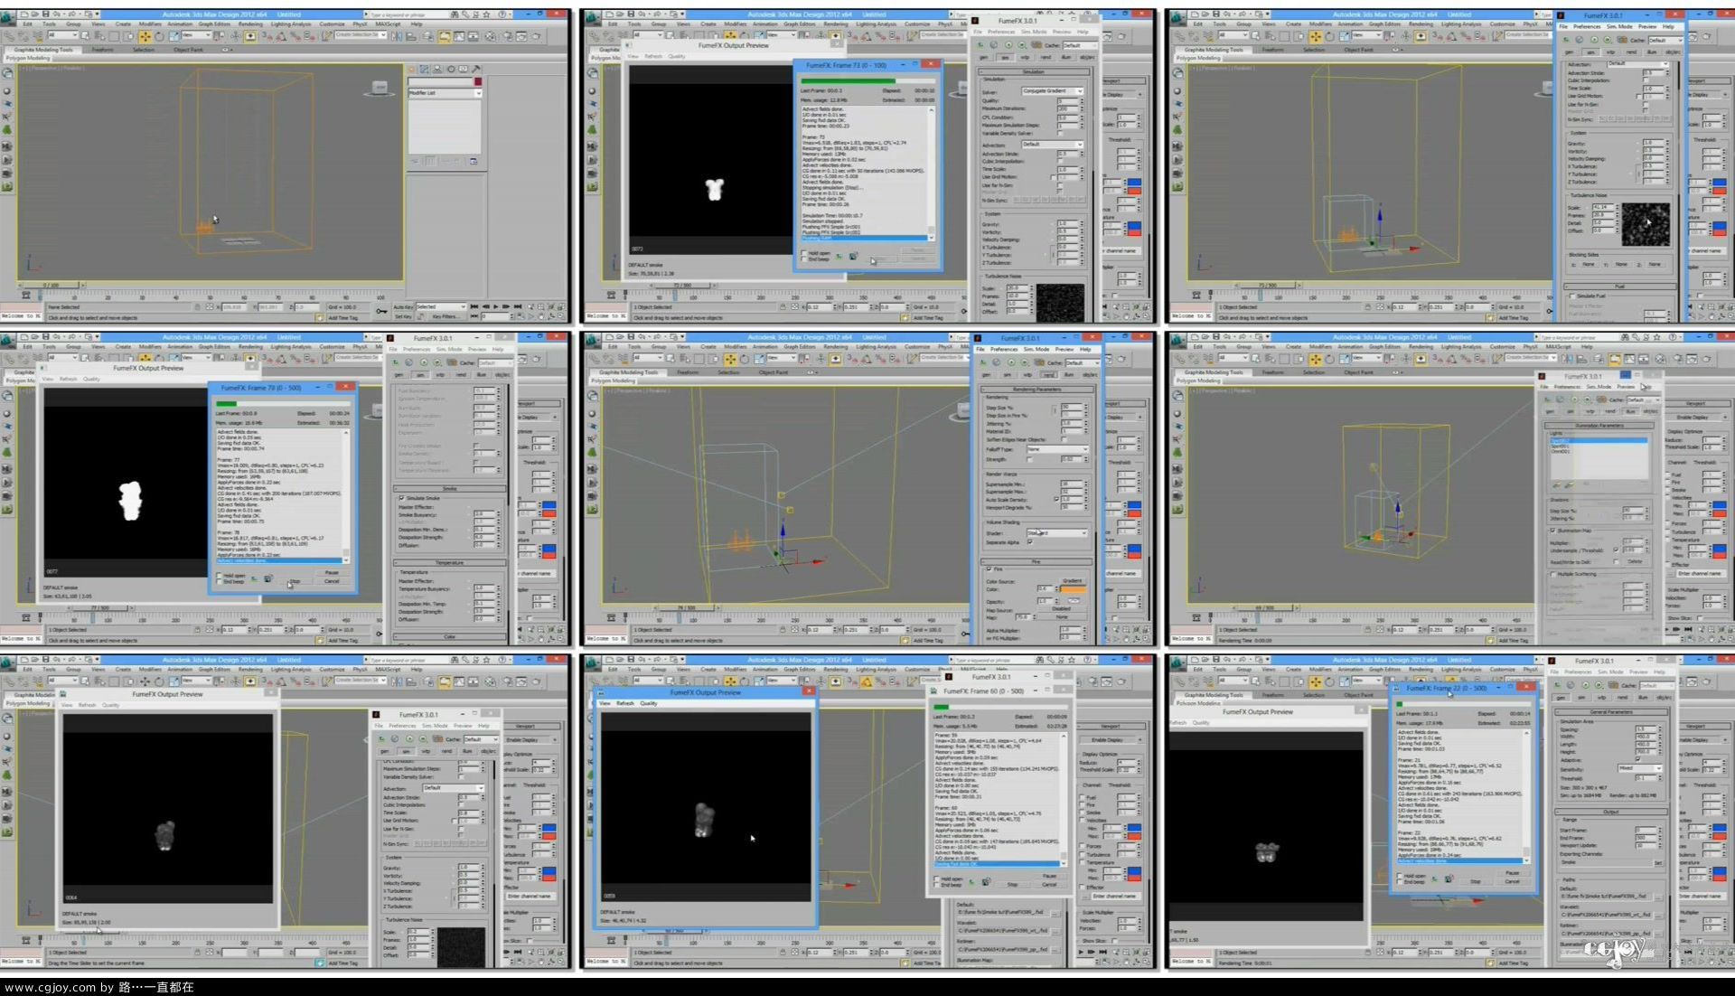1735x996 pixels.
Task: Open the Cache dropdown in top-middle FumeFX window
Action: (1079, 45)
